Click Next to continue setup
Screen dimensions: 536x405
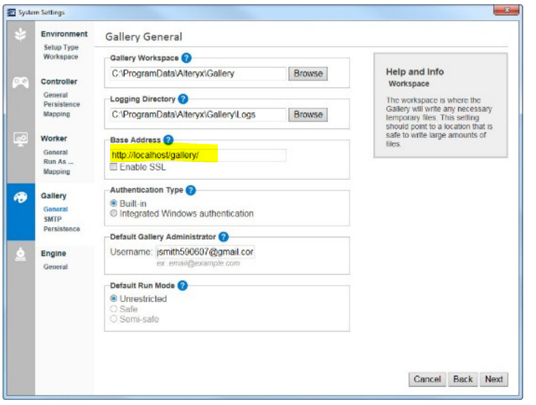tap(494, 379)
